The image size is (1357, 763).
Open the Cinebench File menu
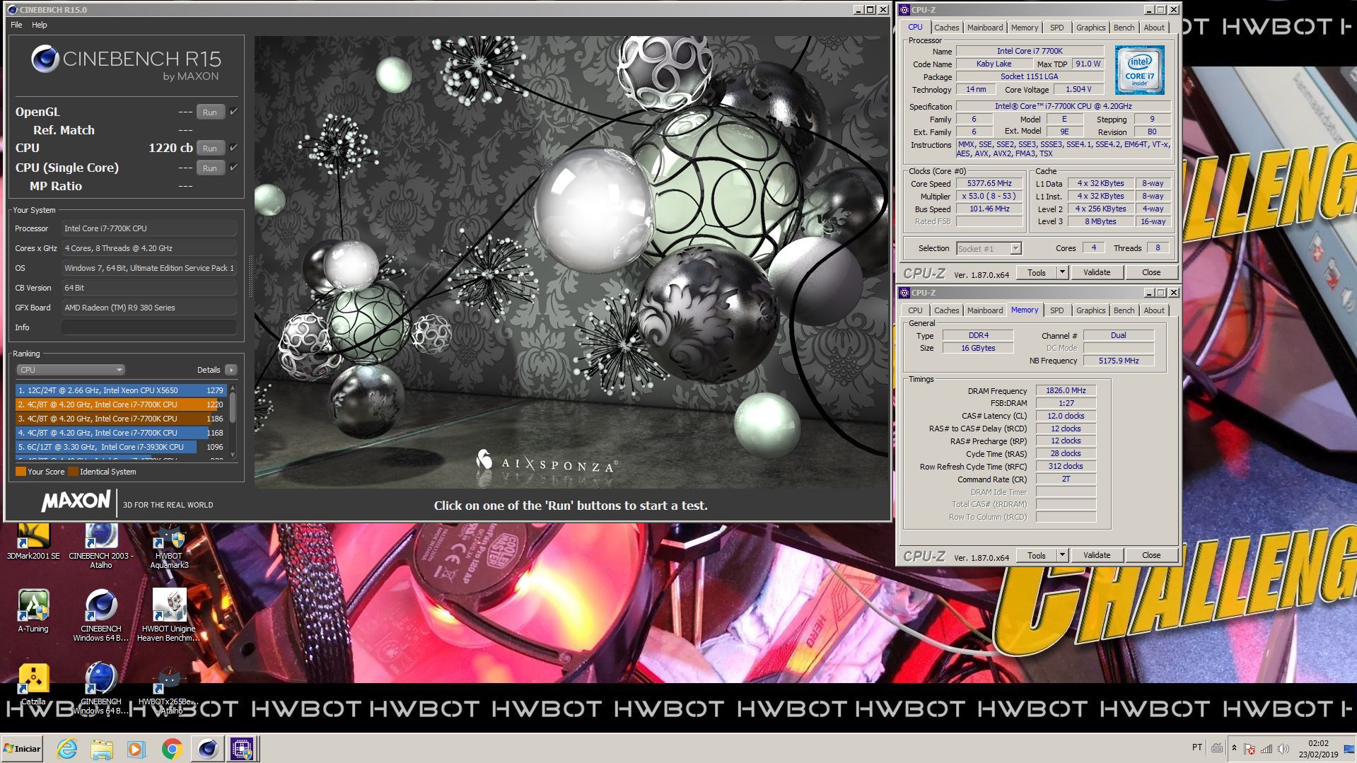(x=16, y=25)
